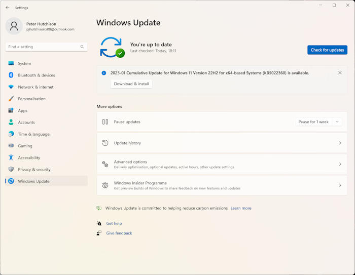Select Bluetooth & devices in the sidebar
The width and height of the screenshot is (355, 275).
(47, 75)
